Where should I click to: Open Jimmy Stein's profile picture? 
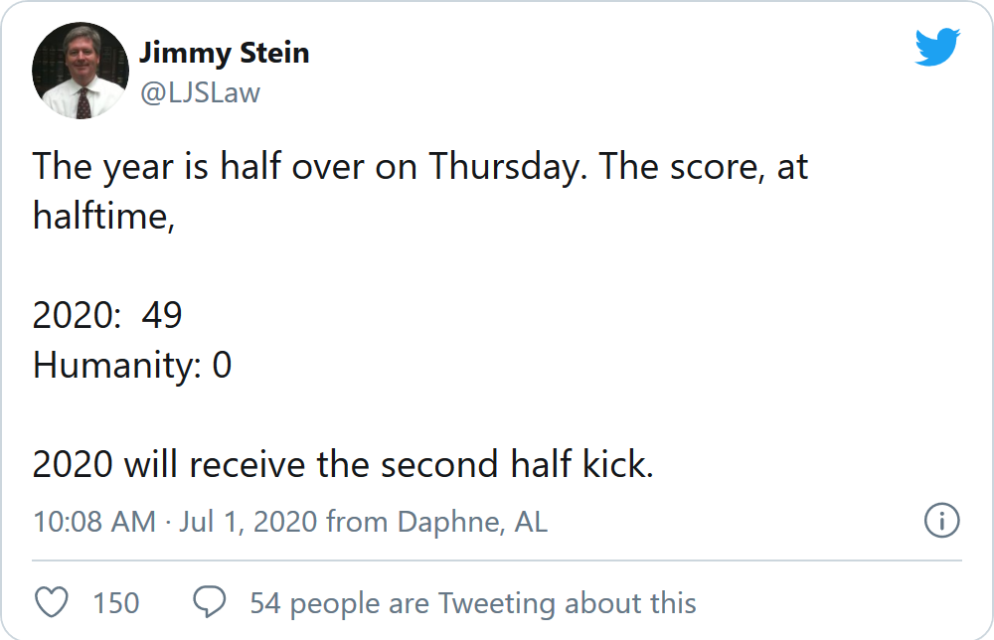(81, 71)
